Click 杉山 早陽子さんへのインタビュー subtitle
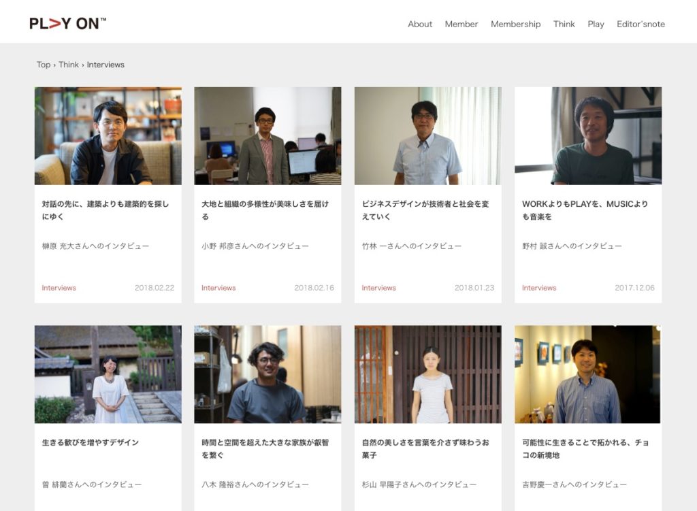This screenshot has height=511, width=697. 419,484
